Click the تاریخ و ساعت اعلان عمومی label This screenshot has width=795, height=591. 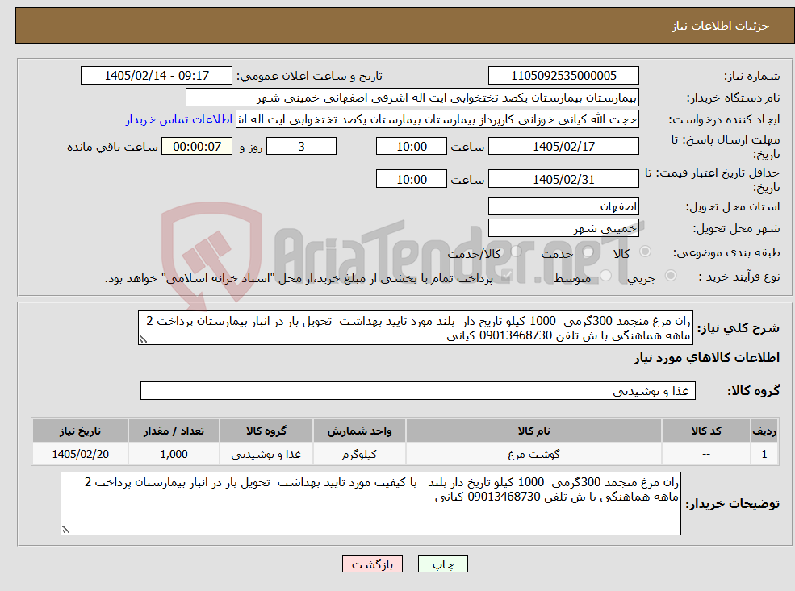[309, 76]
